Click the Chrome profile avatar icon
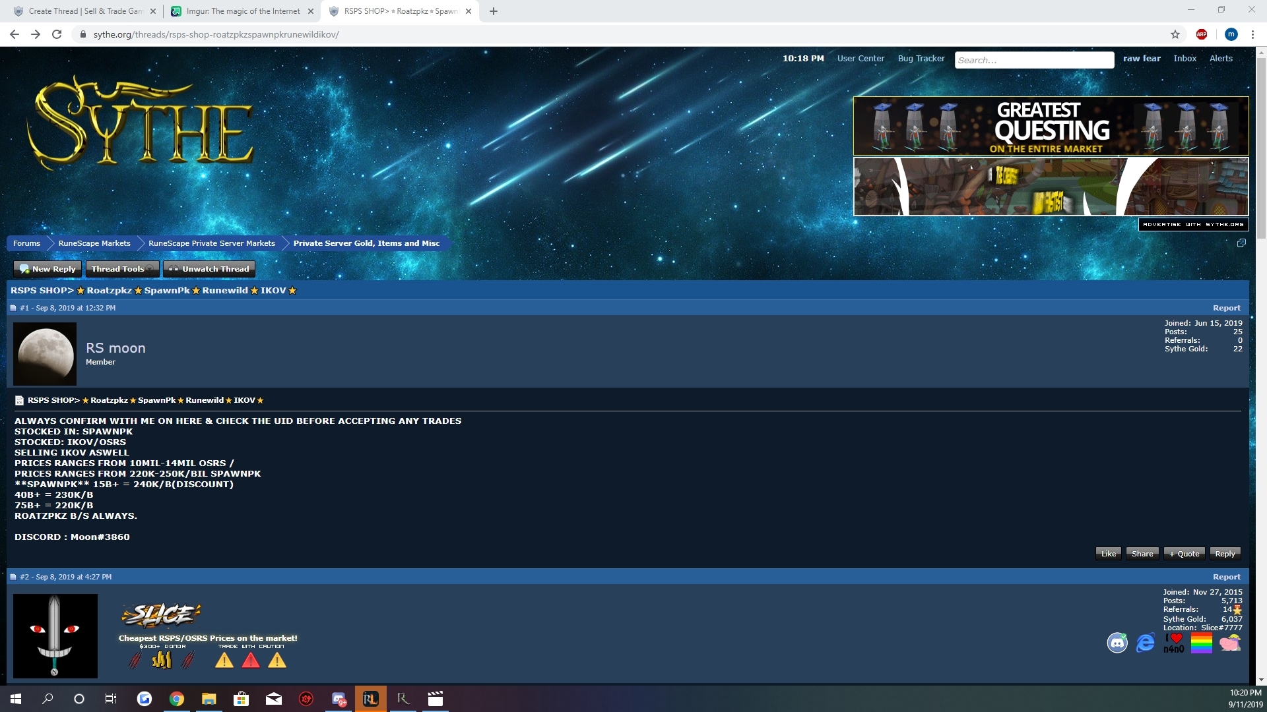The image size is (1267, 712). tap(1231, 34)
